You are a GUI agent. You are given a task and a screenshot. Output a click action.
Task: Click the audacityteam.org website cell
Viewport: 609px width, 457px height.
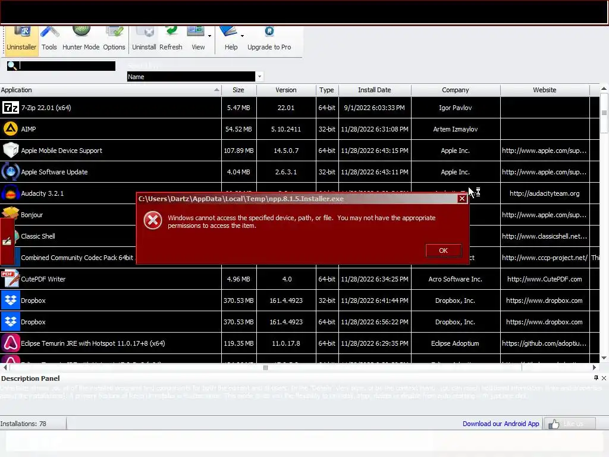tap(545, 193)
